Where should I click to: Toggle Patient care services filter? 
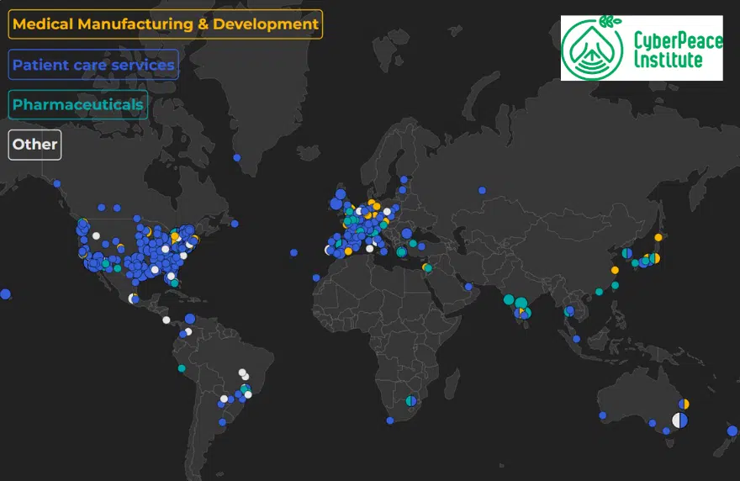(x=93, y=64)
